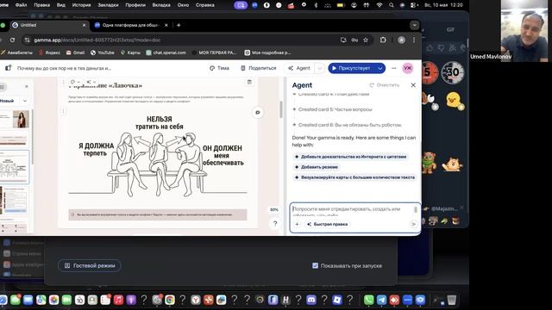Open the three-dot more options menu
552x310 pixels.
click(394, 68)
